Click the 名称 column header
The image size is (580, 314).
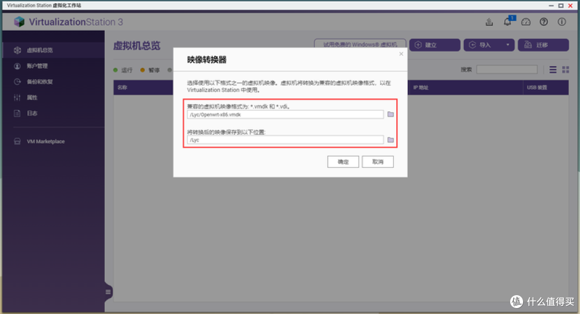coord(122,88)
